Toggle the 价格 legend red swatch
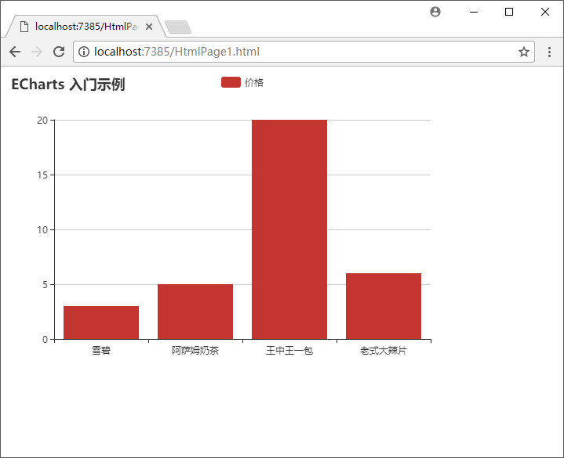 click(231, 82)
